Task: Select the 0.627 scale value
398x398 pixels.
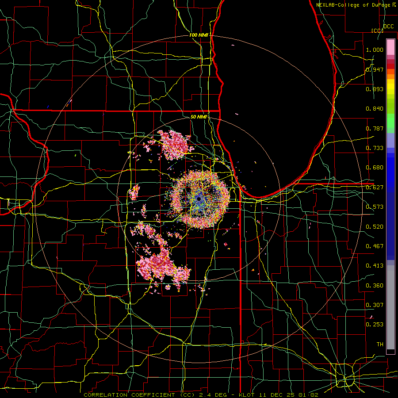Action: pyautogui.click(x=375, y=188)
